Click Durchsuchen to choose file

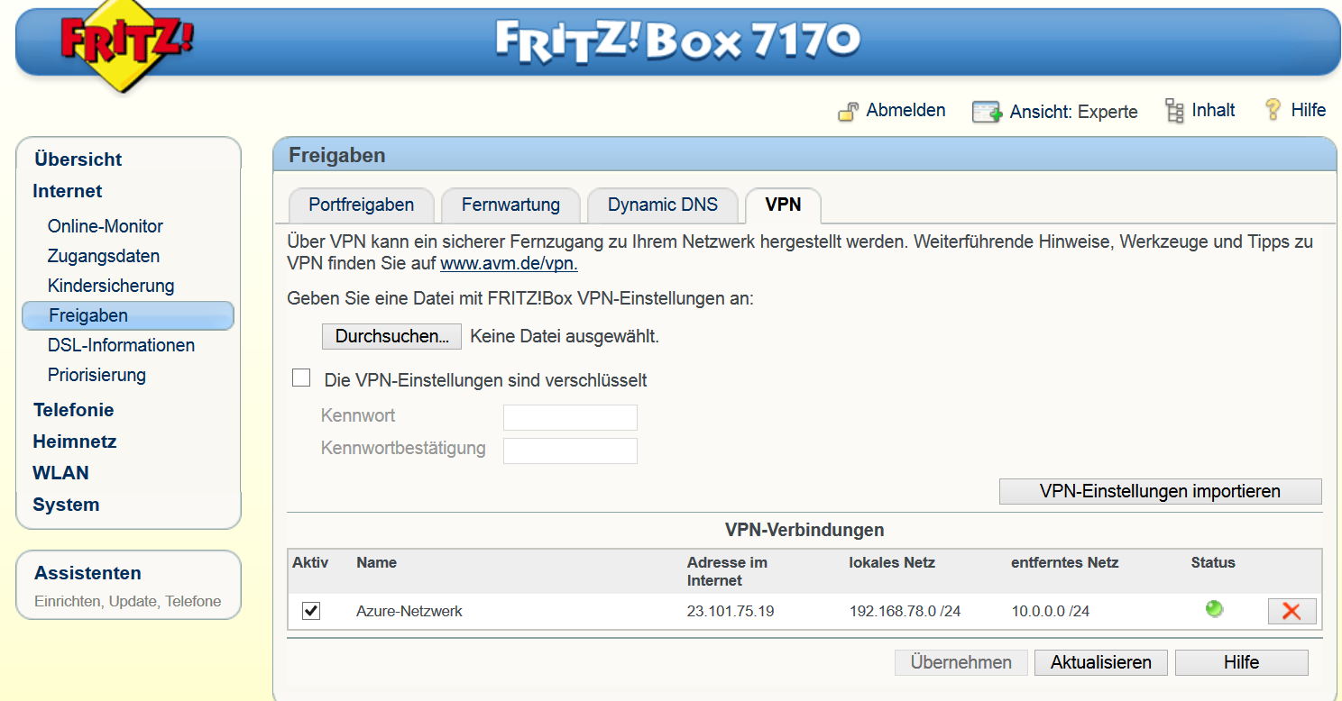pyautogui.click(x=392, y=337)
